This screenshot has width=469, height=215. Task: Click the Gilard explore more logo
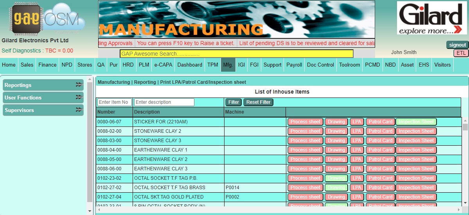click(x=432, y=18)
